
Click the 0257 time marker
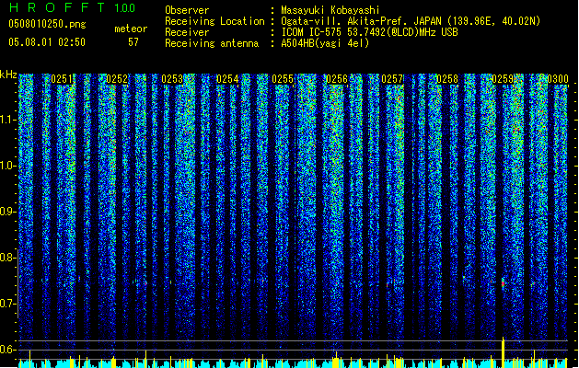point(392,79)
